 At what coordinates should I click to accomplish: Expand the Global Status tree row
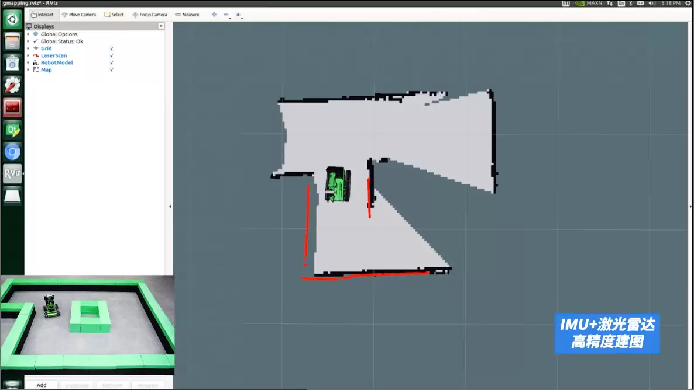point(28,41)
